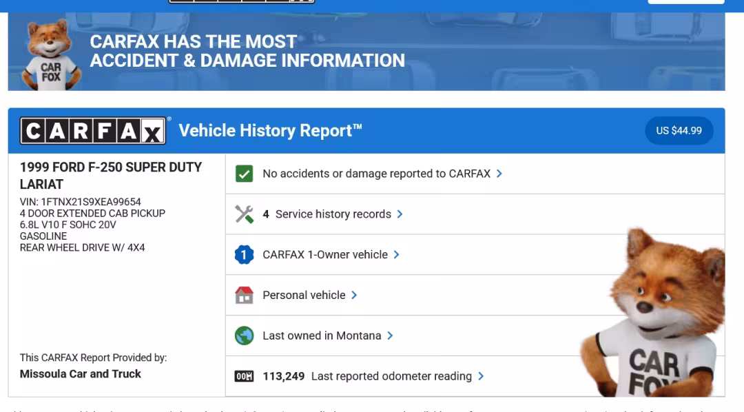Click the house Personal vehicle icon
This screenshot has height=412, width=744.
pyautogui.click(x=244, y=296)
